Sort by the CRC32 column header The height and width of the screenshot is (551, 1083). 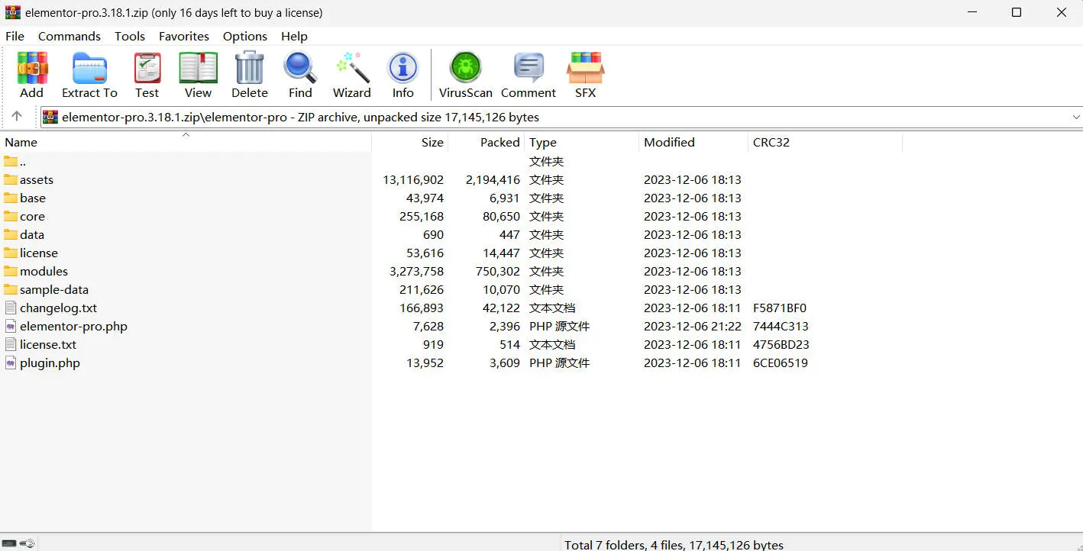[826, 142]
